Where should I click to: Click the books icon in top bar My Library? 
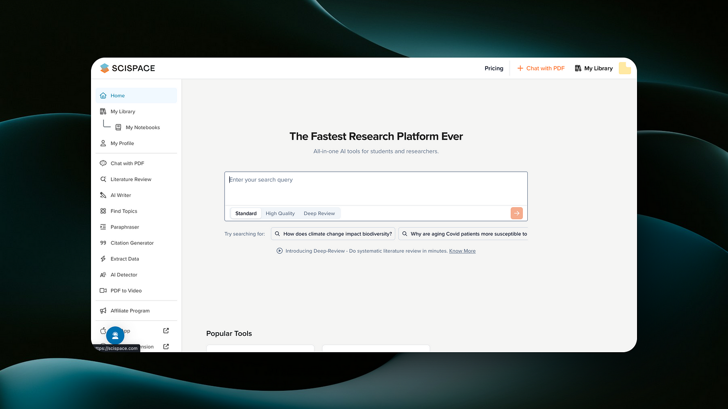[x=578, y=68]
